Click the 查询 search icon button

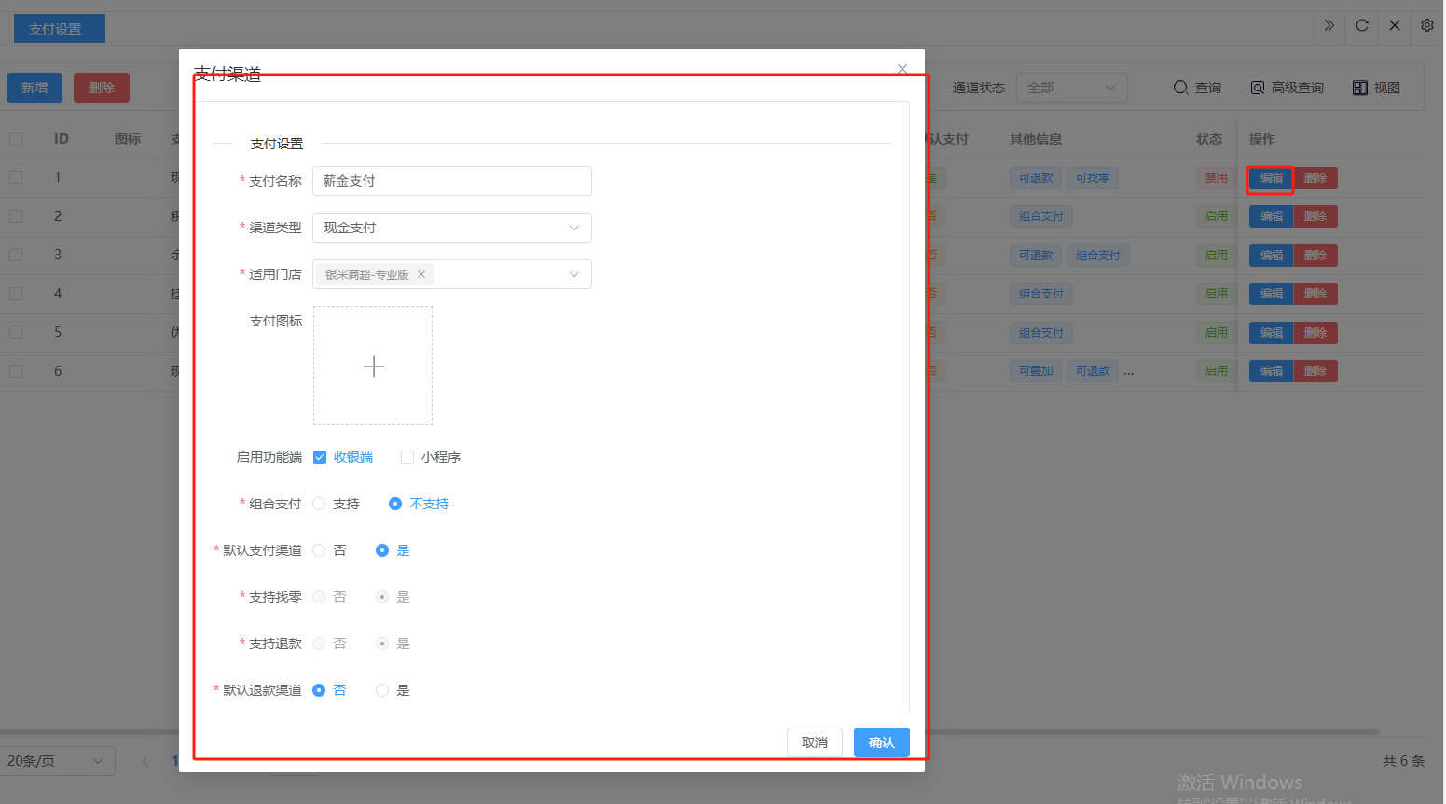(1197, 88)
